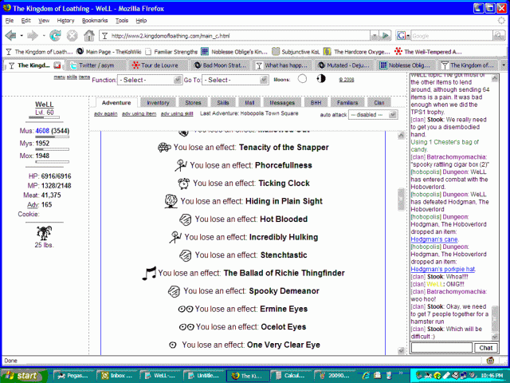Click the Ticking Clock alarm clock icon
The height and width of the screenshot is (383, 510).
pos(184,184)
